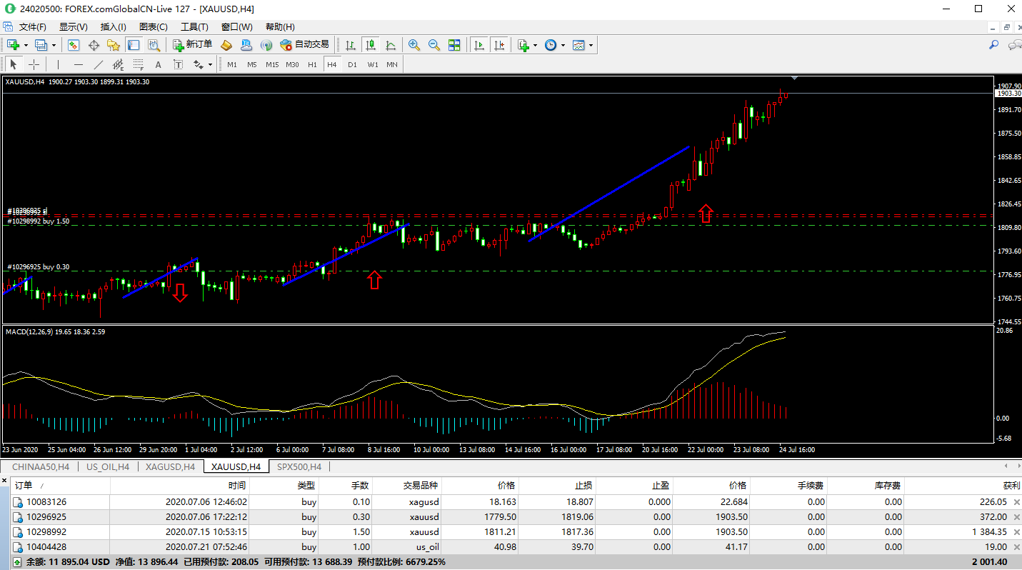
Task: Tile chart windows with the grid icon
Action: click(454, 45)
